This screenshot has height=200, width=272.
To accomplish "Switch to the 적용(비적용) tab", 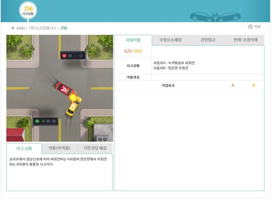I will pos(59,148).
